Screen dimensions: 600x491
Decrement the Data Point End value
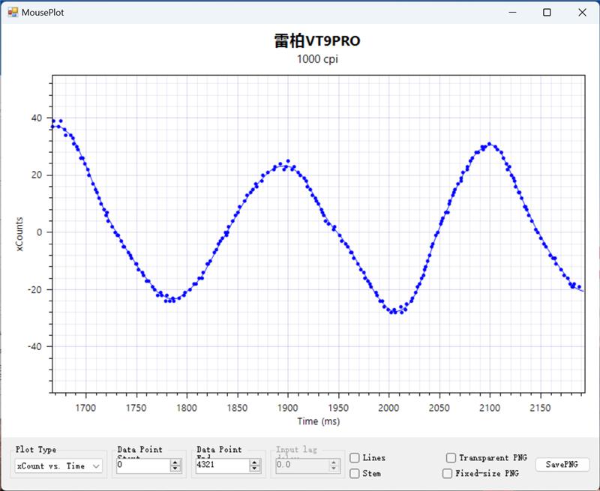(255, 469)
